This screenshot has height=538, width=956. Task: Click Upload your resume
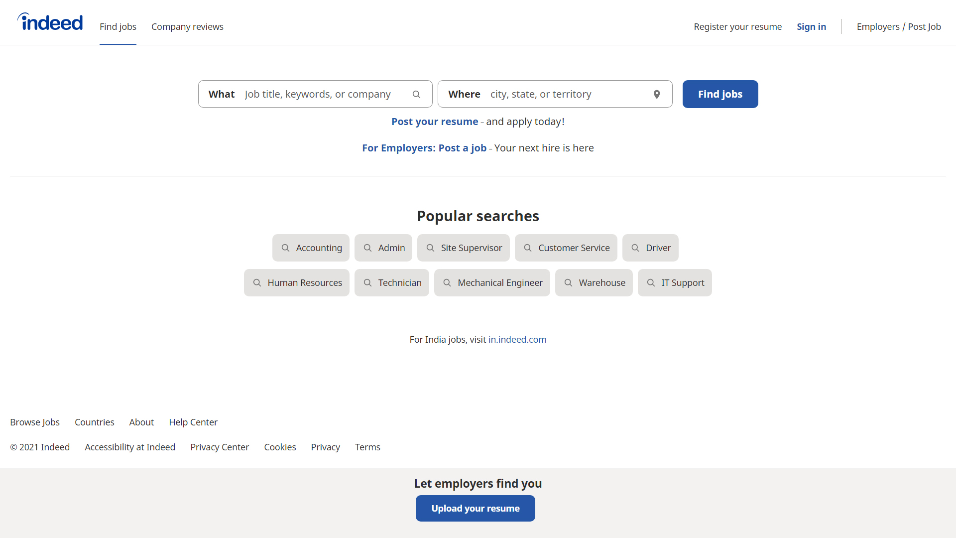click(x=475, y=508)
